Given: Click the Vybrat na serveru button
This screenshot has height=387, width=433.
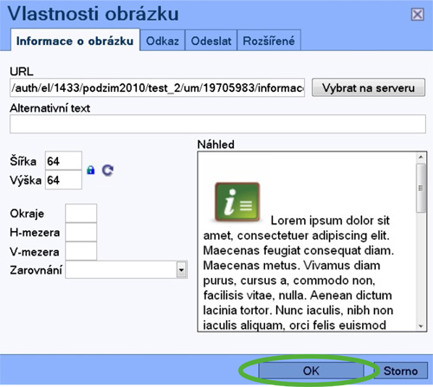Looking at the screenshot, I should [x=368, y=87].
